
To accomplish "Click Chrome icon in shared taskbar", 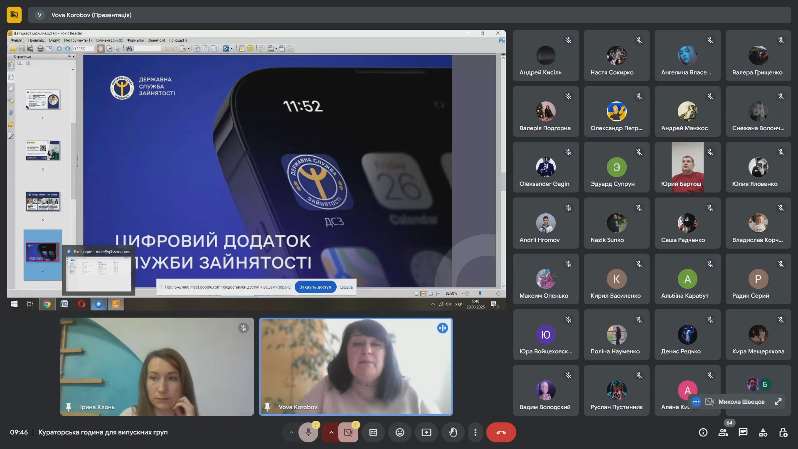I will 47,304.
